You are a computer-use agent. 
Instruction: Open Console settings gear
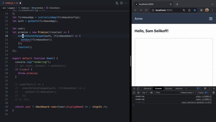tap(214, 93)
